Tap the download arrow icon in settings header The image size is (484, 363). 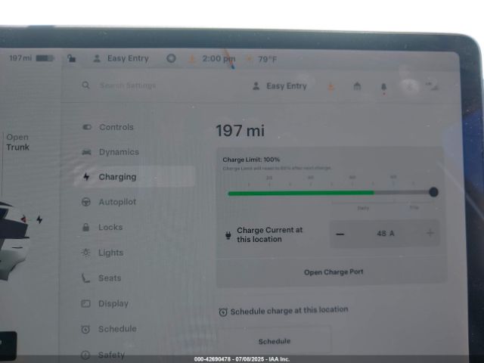tap(330, 86)
